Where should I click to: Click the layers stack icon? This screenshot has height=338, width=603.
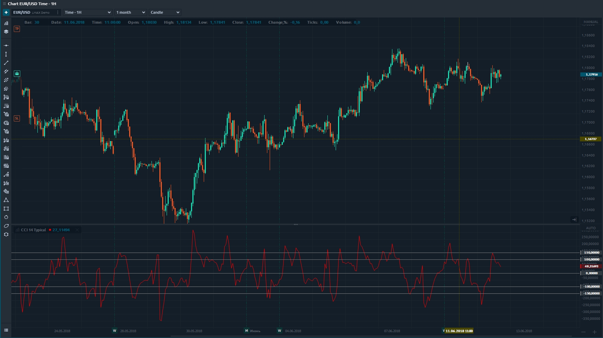point(6,32)
